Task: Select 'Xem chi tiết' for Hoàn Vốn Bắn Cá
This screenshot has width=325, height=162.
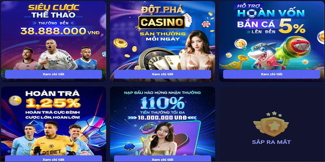Action: [271, 74]
